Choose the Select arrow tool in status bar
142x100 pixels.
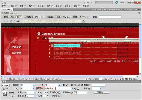click(x=86, y=79)
